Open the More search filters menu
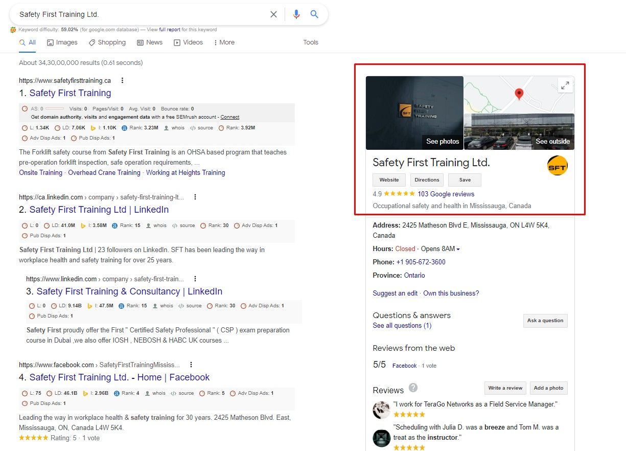The height and width of the screenshot is (451, 626). pos(224,42)
